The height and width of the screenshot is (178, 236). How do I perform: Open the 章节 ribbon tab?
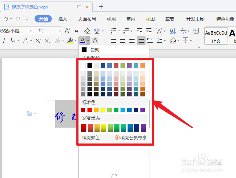point(169,19)
